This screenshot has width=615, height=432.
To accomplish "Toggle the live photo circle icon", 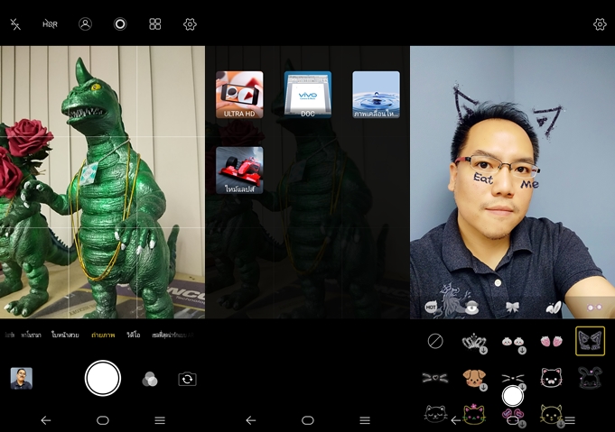I will point(120,24).
